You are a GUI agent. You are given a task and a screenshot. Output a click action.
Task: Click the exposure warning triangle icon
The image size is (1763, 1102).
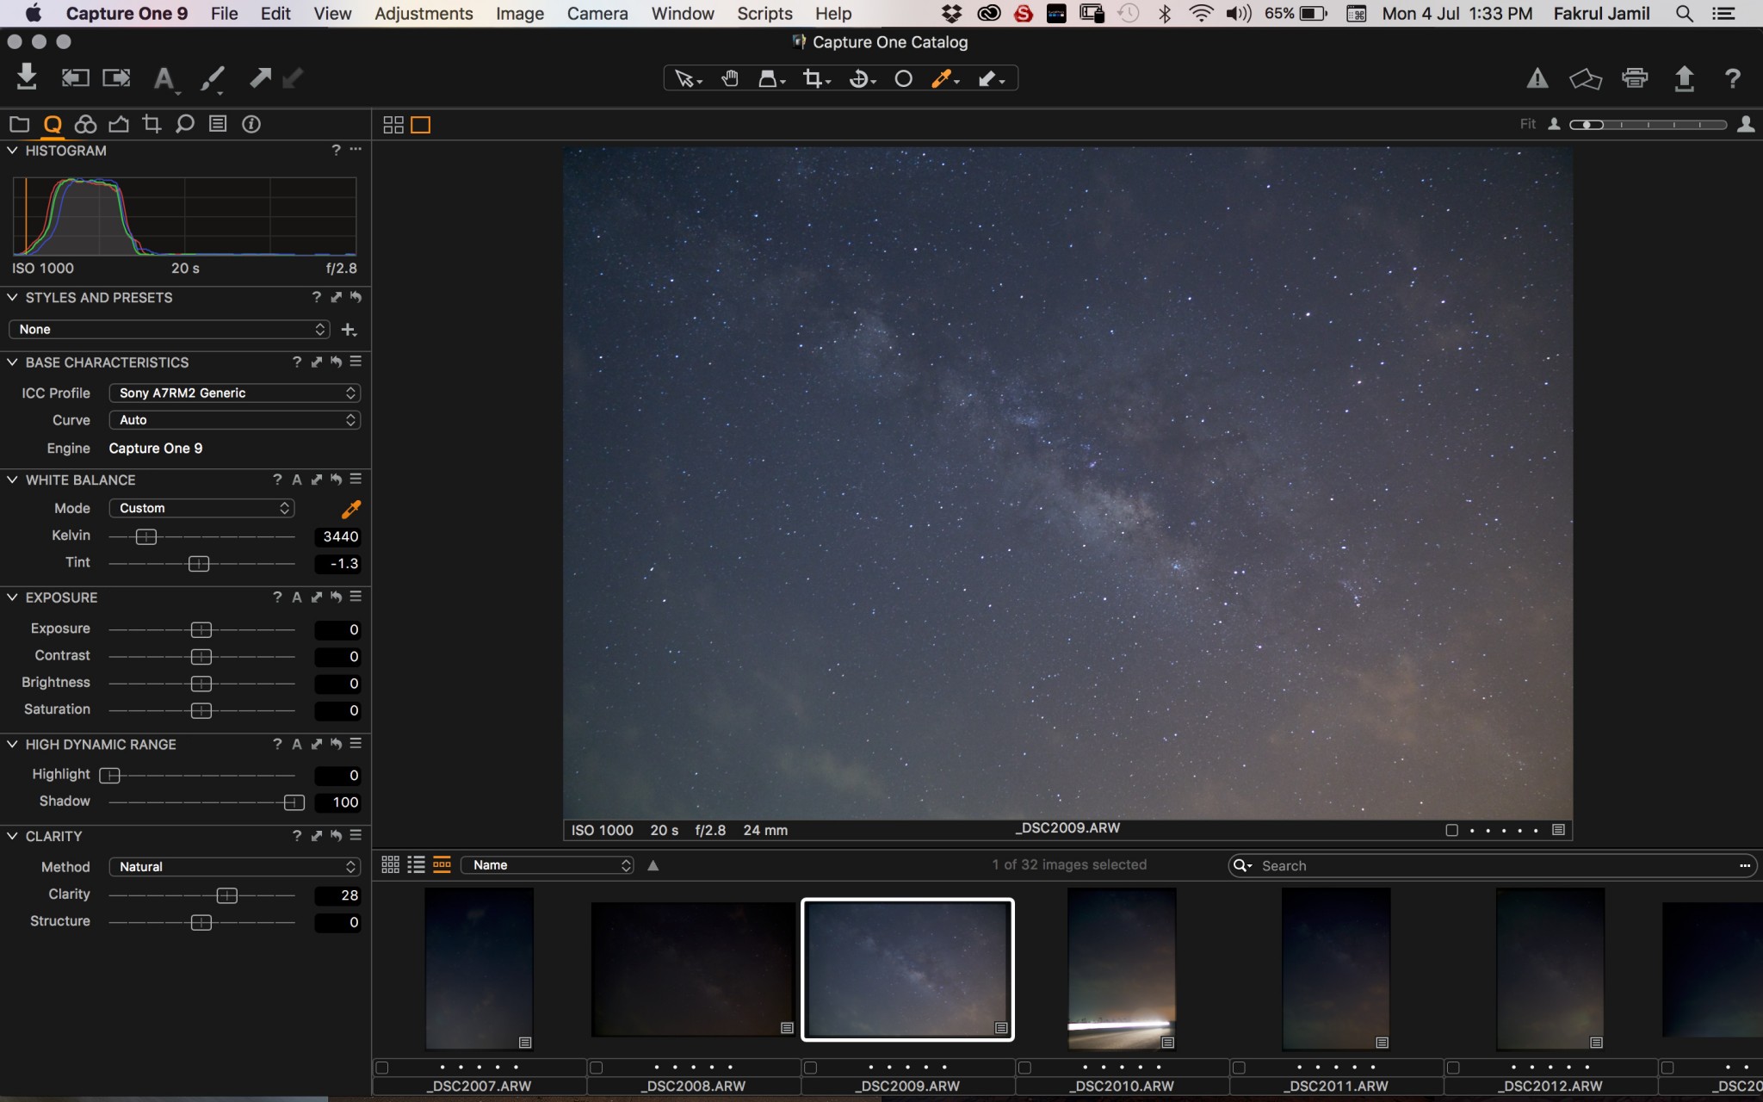pyautogui.click(x=1537, y=78)
